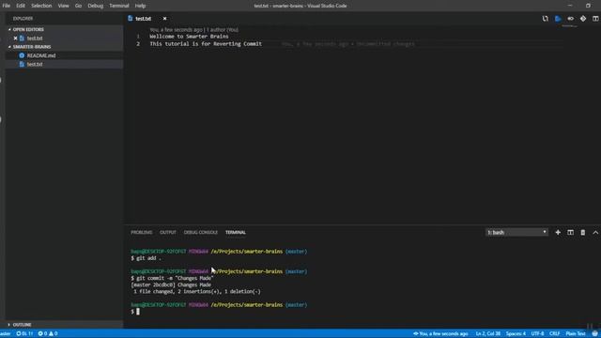The image size is (601, 338).
Task: Click line number 2 in the gutter
Action: click(x=138, y=44)
